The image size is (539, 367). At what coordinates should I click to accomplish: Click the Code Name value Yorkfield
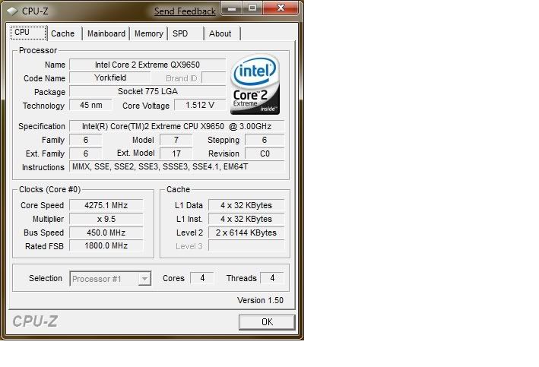click(110, 78)
